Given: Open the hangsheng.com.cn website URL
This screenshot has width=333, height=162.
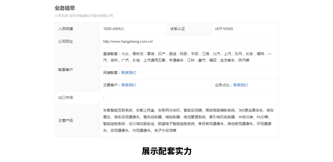Looking at the screenshot, I should 128,41.
